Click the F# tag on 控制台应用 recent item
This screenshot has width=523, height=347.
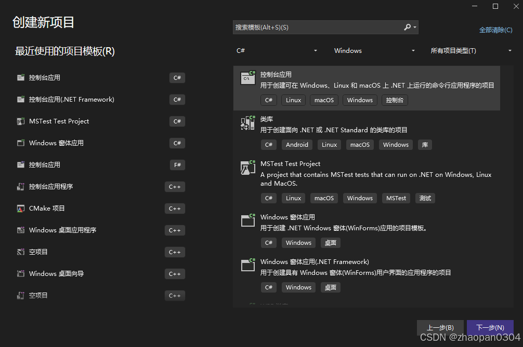177,165
